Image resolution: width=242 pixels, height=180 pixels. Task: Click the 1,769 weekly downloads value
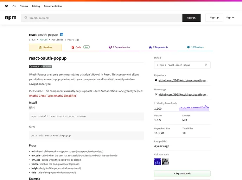(158, 109)
